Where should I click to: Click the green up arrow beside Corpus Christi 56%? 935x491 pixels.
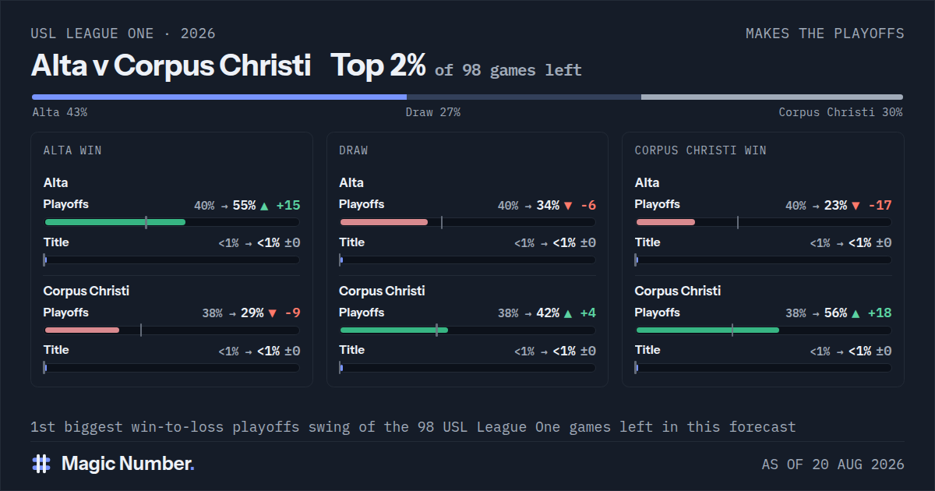[856, 313]
